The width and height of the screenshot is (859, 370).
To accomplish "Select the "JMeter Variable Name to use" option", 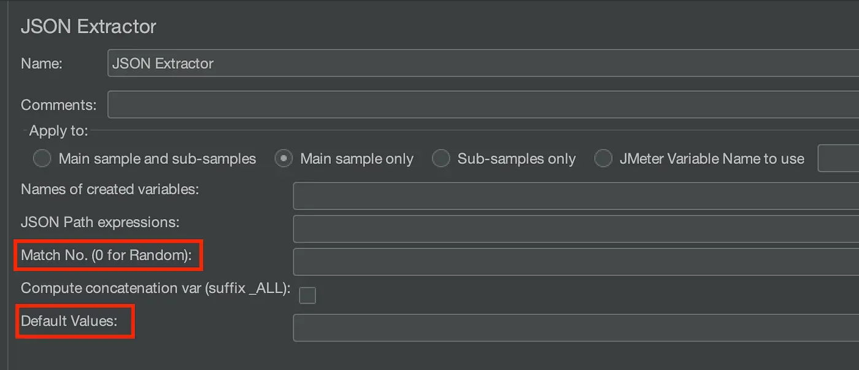I will [603, 158].
